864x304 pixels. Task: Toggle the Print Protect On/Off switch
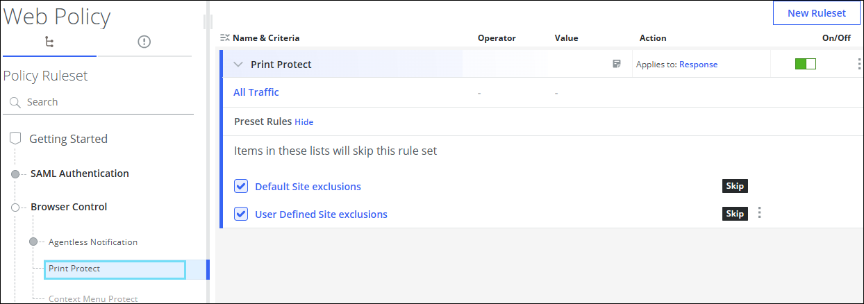[x=806, y=64]
